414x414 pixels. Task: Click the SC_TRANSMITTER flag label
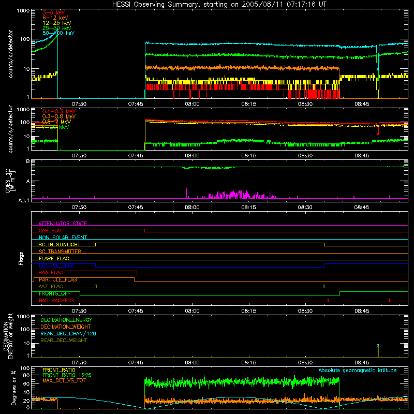click(60, 252)
